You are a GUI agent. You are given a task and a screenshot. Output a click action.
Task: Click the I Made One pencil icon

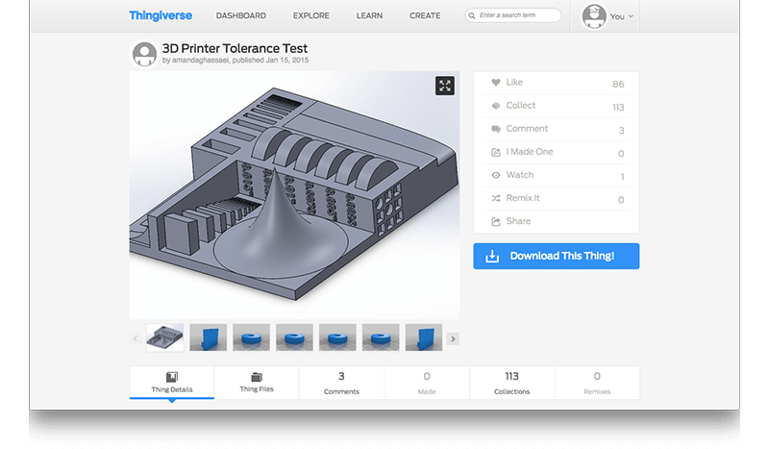(x=496, y=152)
